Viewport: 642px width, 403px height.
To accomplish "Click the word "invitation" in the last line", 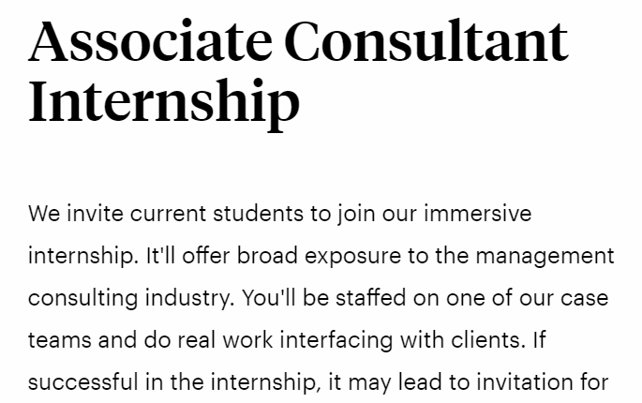I will (x=528, y=383).
